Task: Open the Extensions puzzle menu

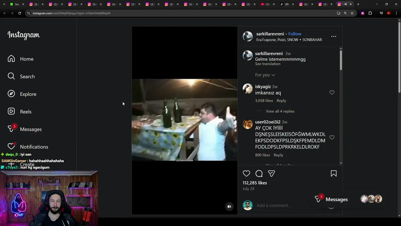Action: coord(370,13)
